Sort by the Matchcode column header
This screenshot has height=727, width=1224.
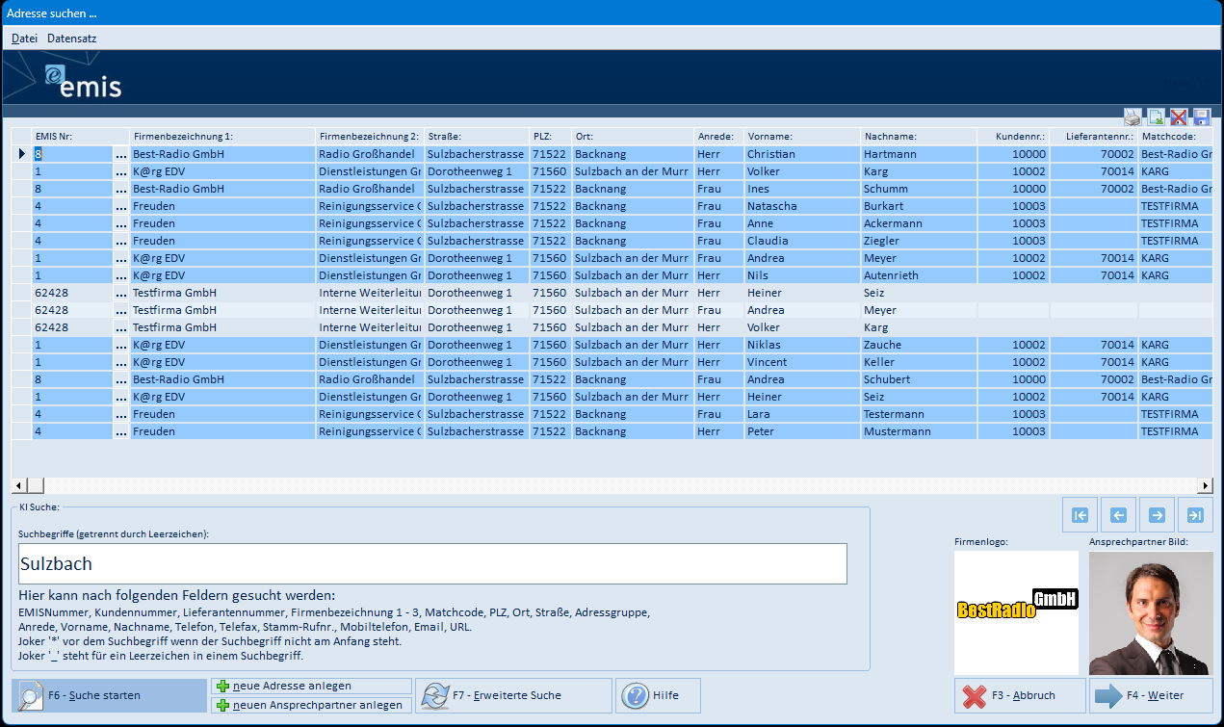1176,137
